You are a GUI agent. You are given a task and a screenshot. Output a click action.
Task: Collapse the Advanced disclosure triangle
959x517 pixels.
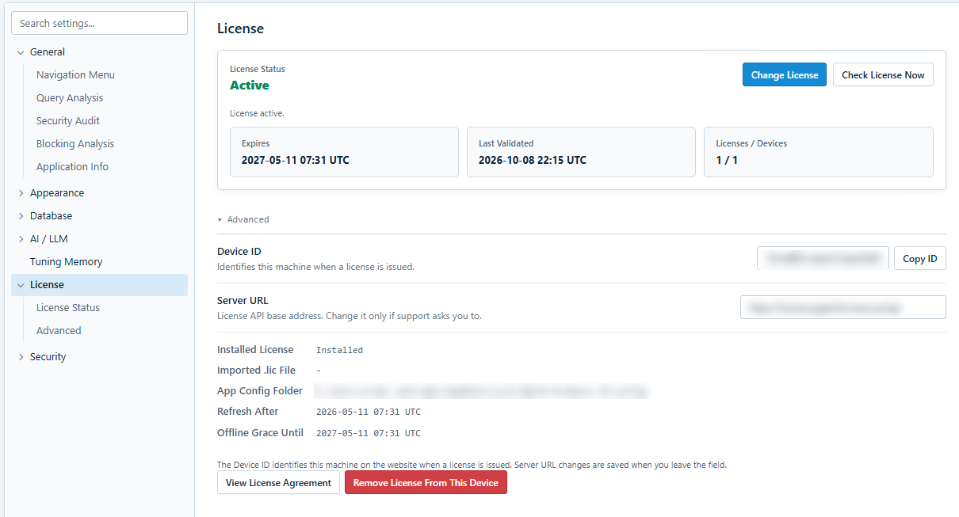click(220, 220)
